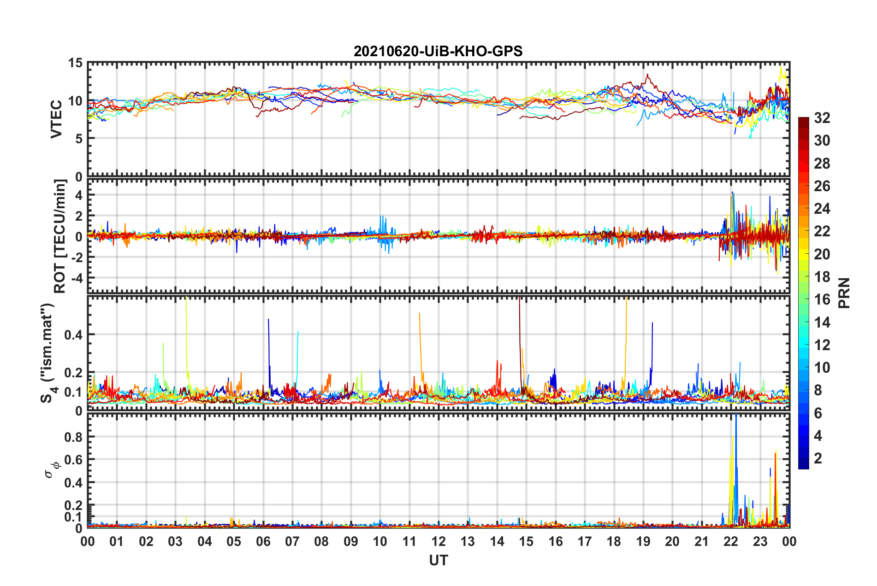Screen dimensions: 877x586
Task: Click the PRN color scale bar
Action: pos(803,293)
